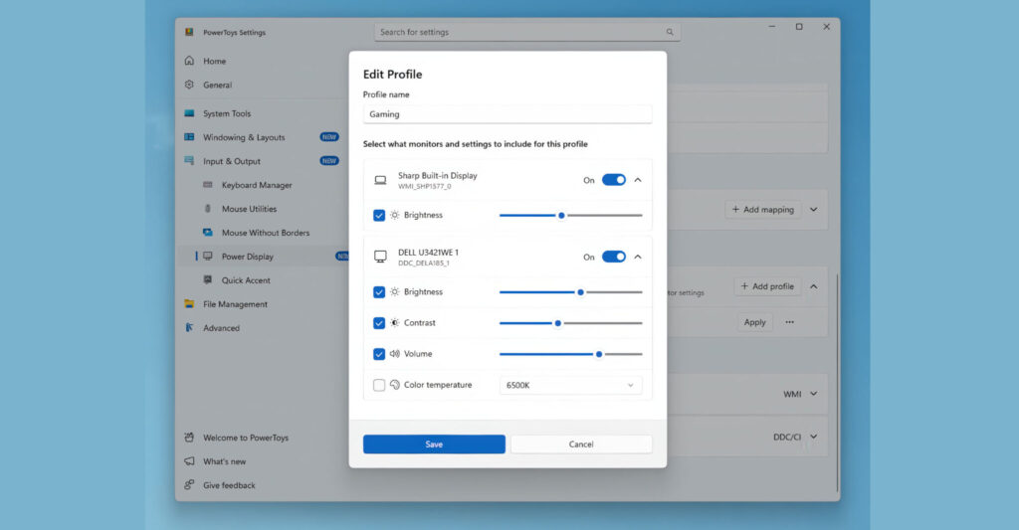Click the Give feedback icon
Screen dimensions: 1019x530
189,485
